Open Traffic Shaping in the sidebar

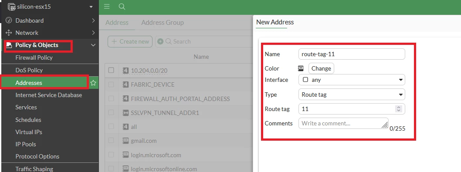coord(34,169)
